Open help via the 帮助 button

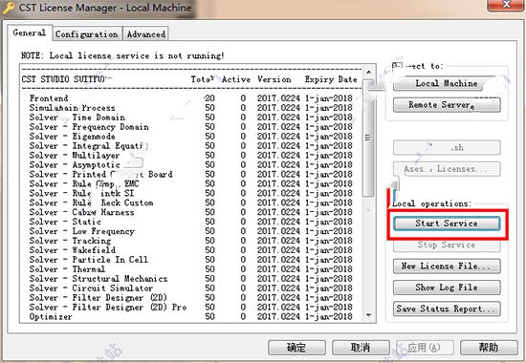pos(489,348)
